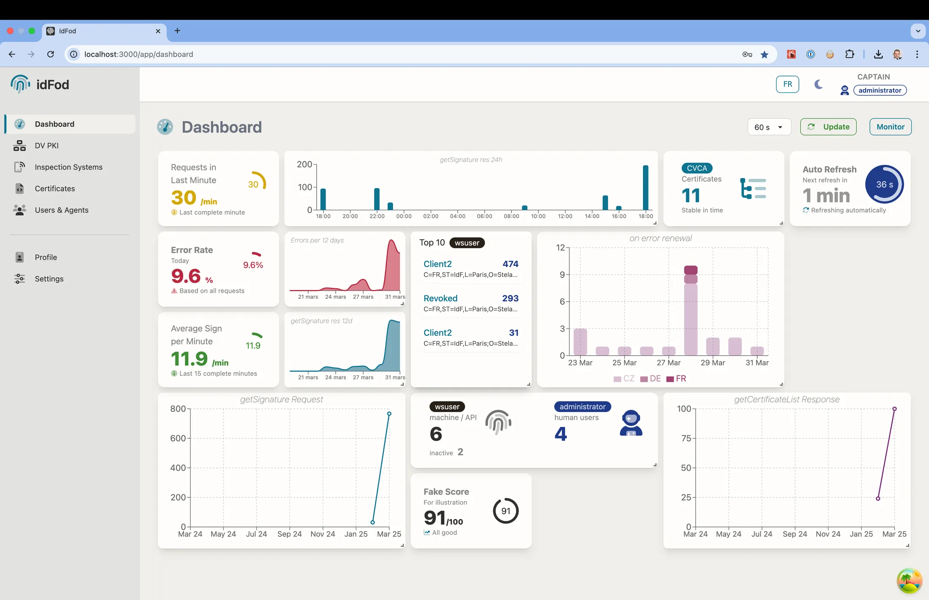Open Certificates page
This screenshot has width=929, height=600.
[x=71, y=189]
